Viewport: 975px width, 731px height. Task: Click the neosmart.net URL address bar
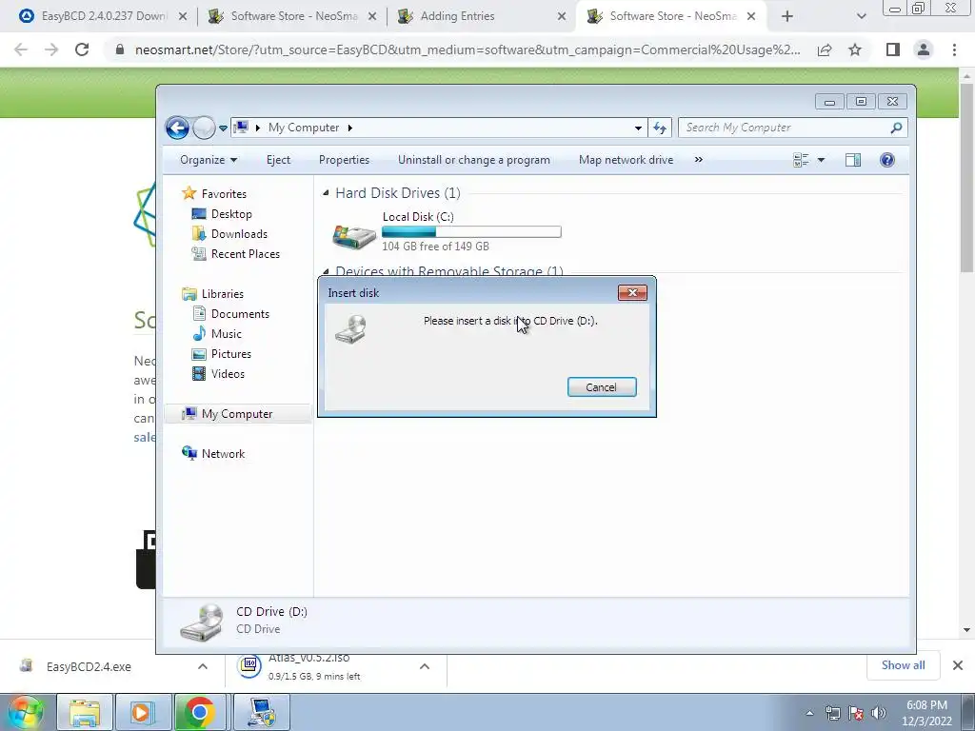[x=467, y=49]
